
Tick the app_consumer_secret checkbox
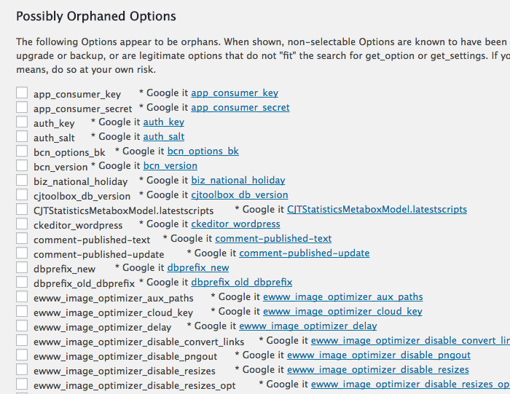(22, 107)
